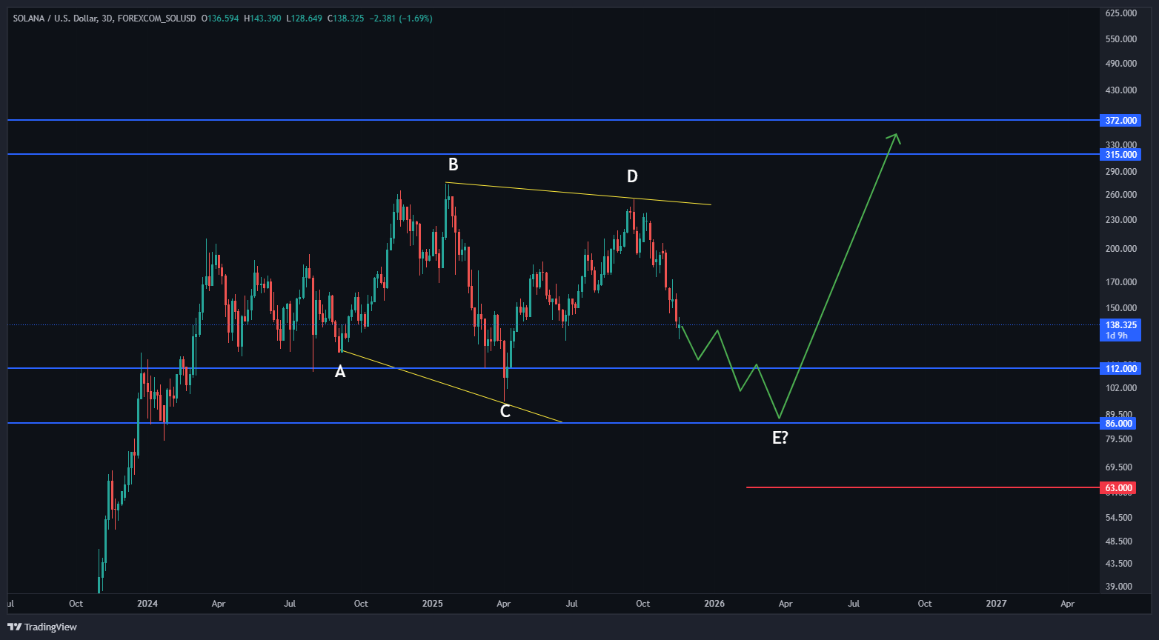This screenshot has width=1159, height=640.
Task: Select the lower yellow trendline A to C
Action: (x=452, y=386)
